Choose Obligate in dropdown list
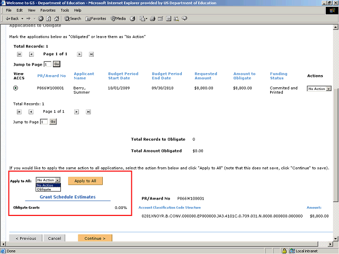Screen dimensions: 339x254 48,189
